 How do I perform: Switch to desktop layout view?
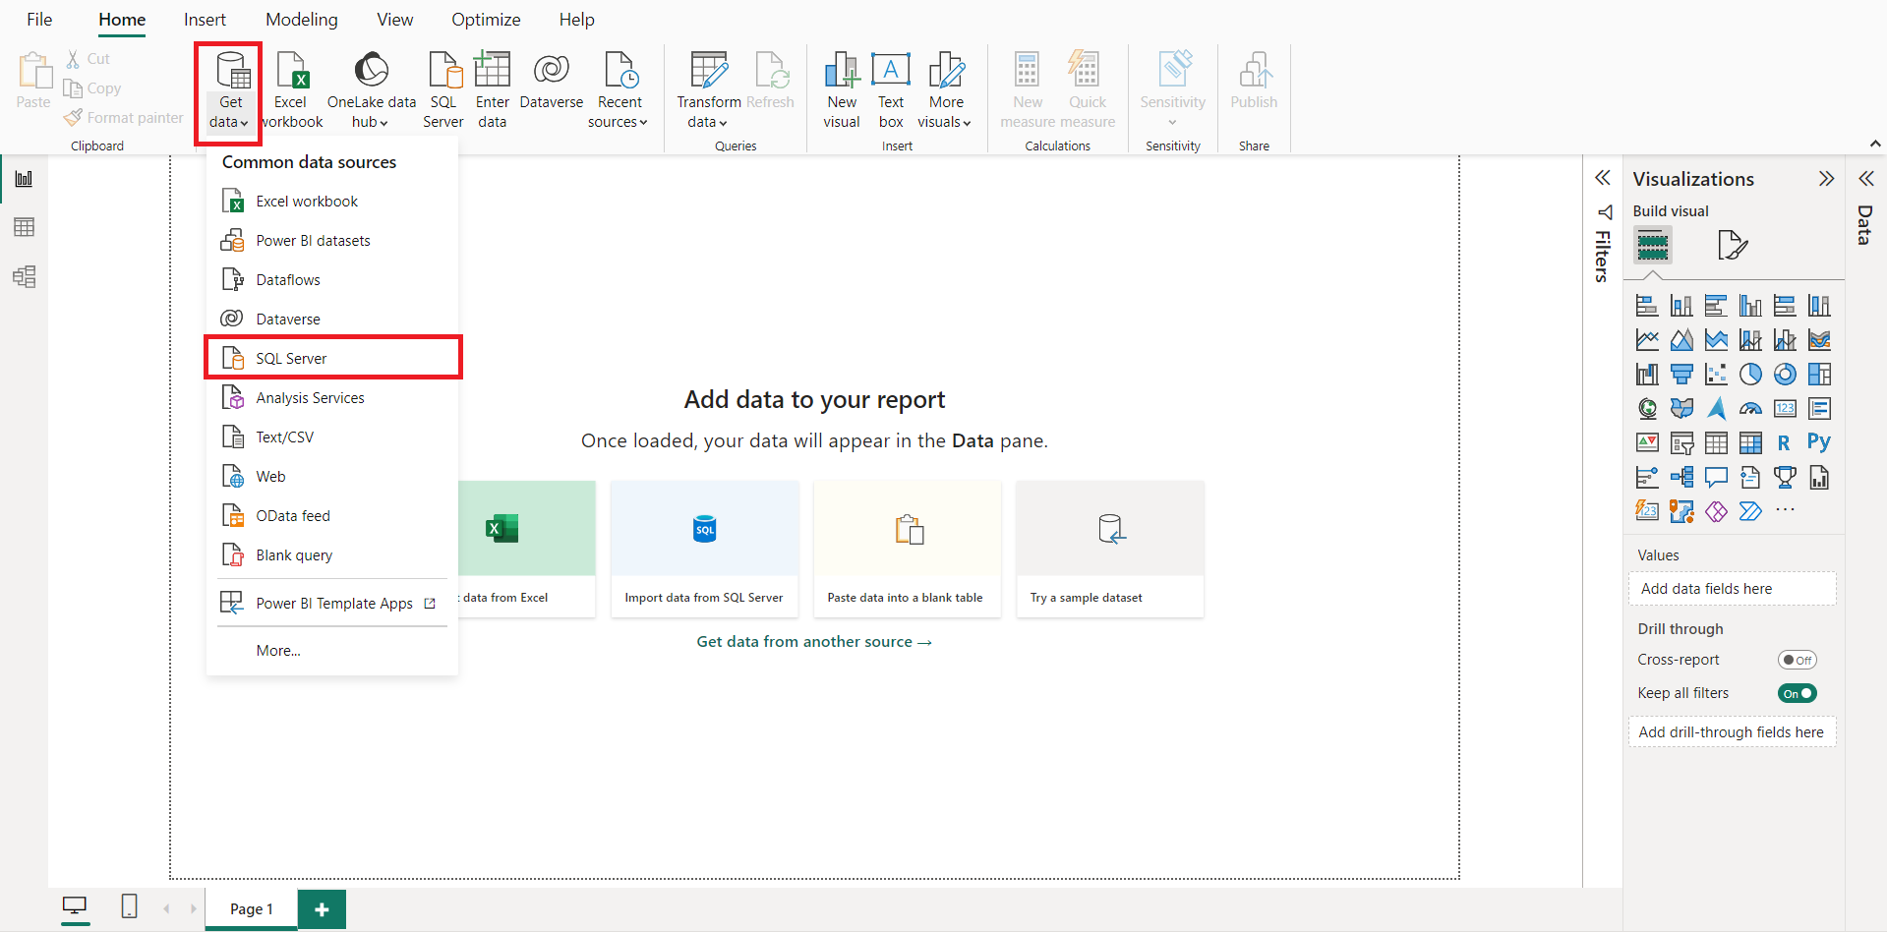75,906
